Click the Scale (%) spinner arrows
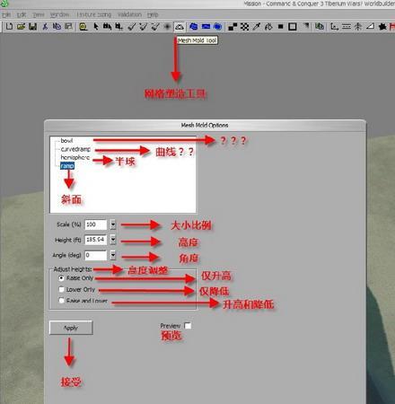This screenshot has width=395, height=404. [x=113, y=224]
